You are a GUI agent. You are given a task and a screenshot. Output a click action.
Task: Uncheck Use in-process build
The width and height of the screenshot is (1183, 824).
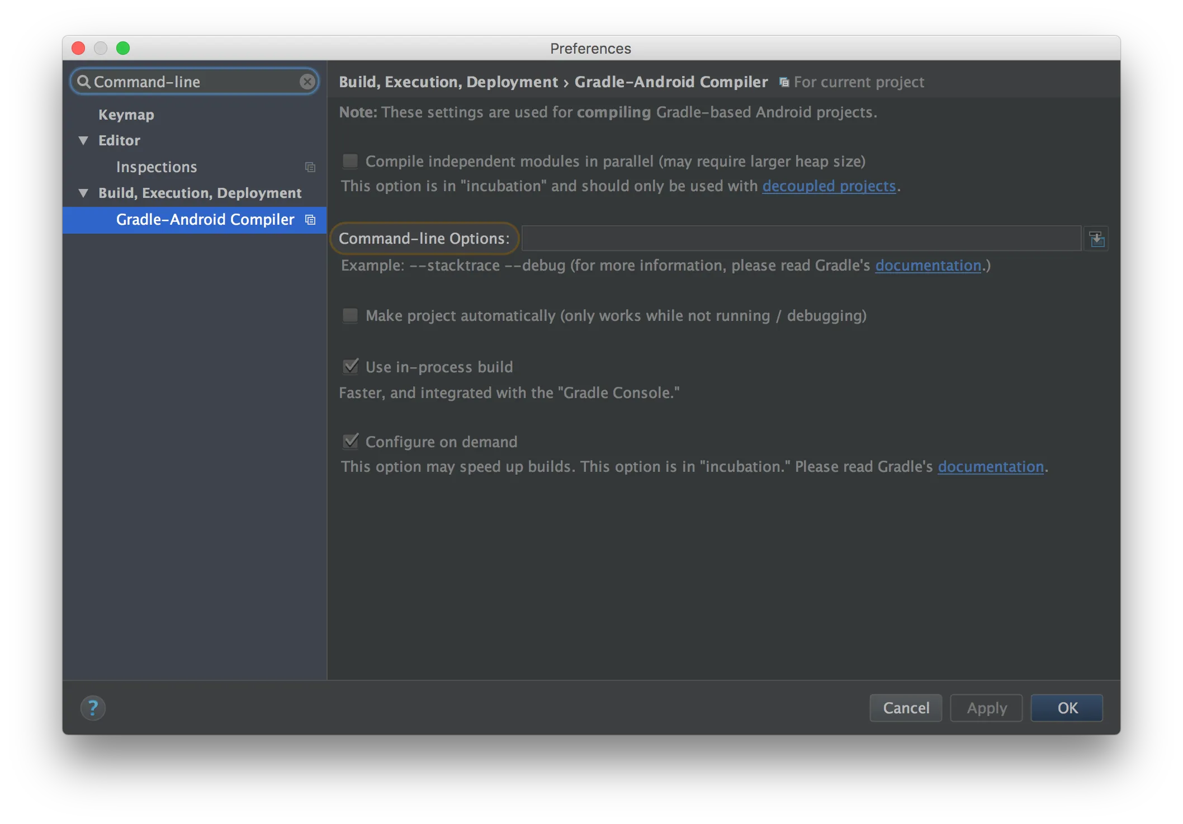(351, 367)
